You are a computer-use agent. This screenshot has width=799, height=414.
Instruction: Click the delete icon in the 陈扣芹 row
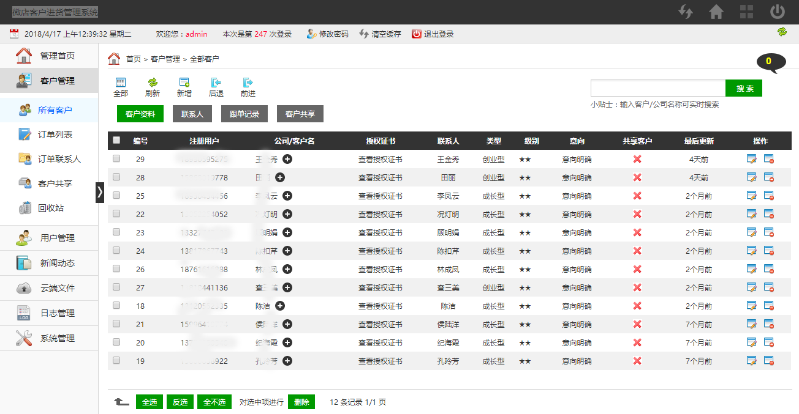pyautogui.click(x=769, y=251)
